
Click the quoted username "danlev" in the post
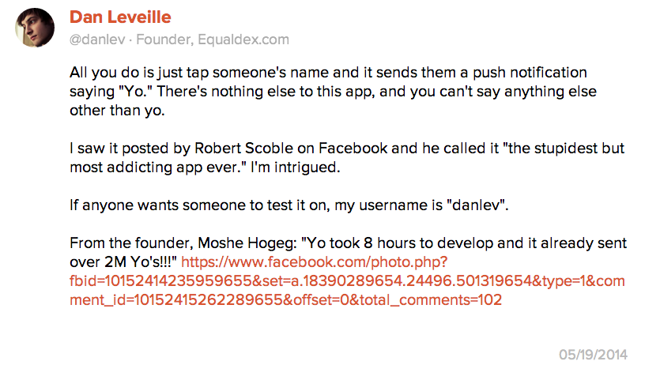tap(476, 205)
